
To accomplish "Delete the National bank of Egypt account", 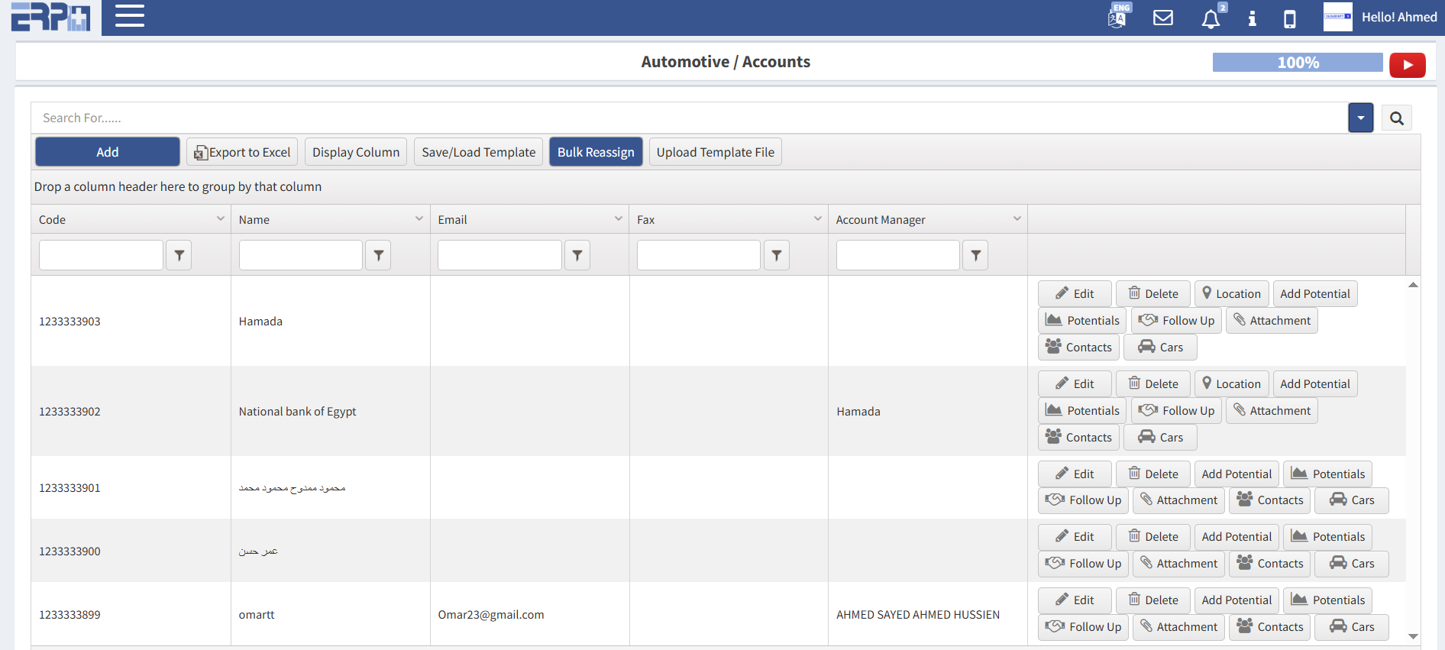I will pyautogui.click(x=1153, y=384).
